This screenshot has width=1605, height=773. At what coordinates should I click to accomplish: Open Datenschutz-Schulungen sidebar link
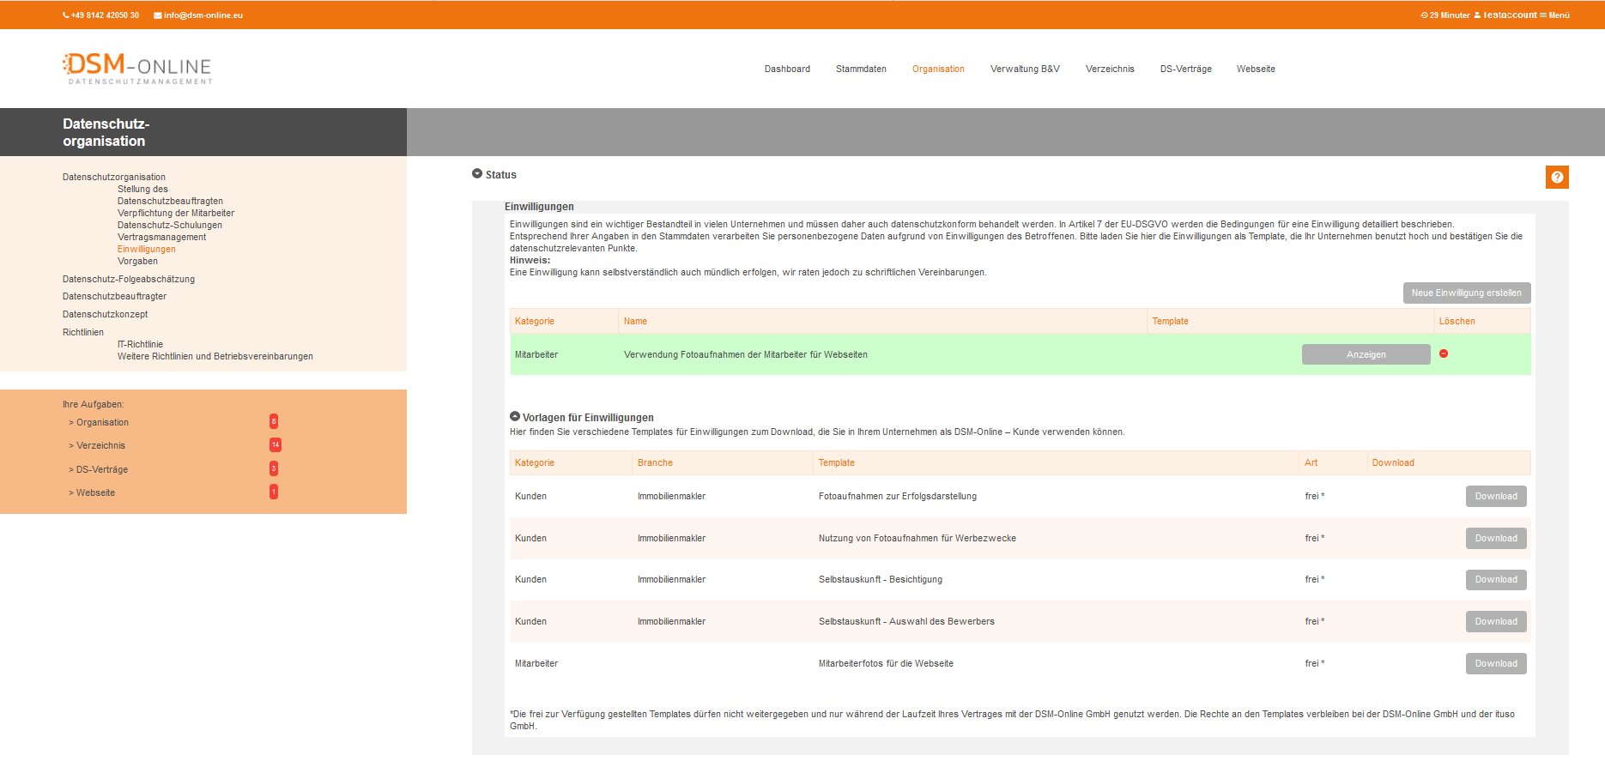click(170, 225)
